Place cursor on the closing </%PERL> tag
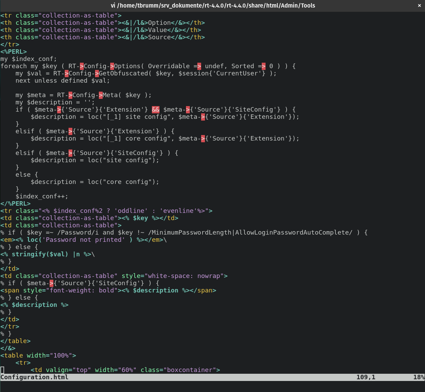The height and width of the screenshot is (392, 425). click(15, 204)
